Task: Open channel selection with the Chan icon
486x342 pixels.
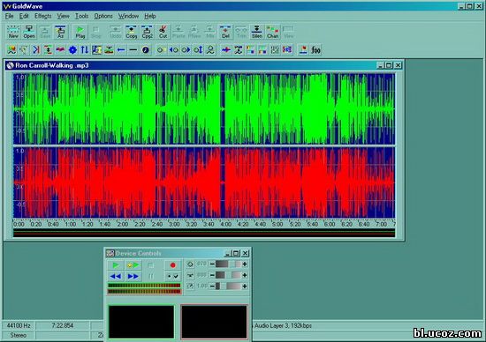Action: pos(273,32)
